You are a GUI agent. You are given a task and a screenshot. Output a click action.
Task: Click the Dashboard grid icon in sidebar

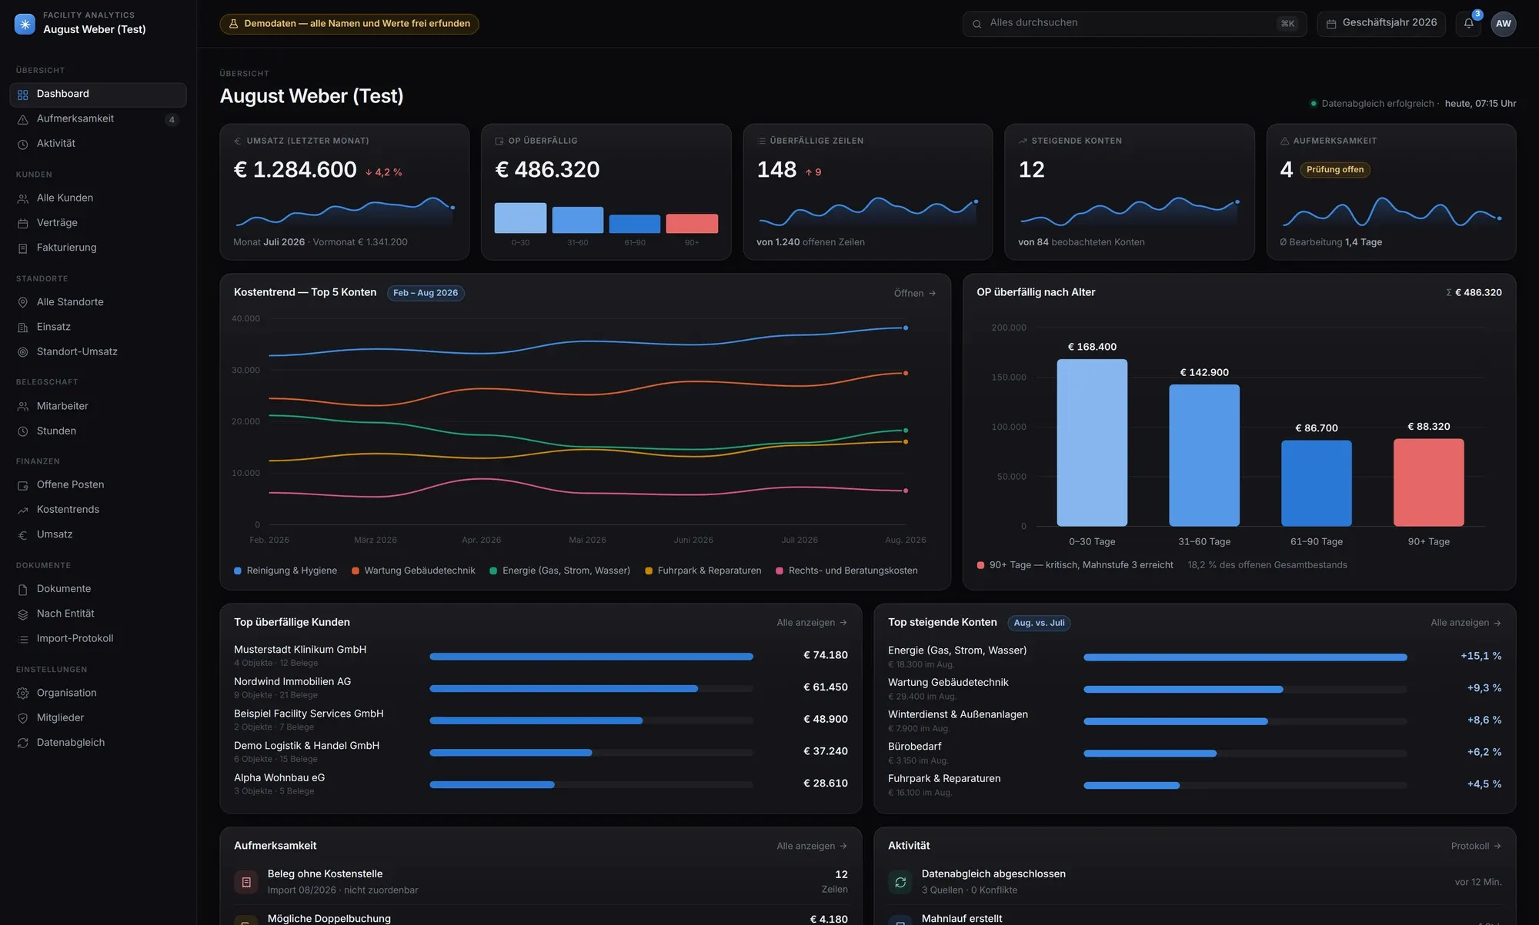pyautogui.click(x=23, y=95)
